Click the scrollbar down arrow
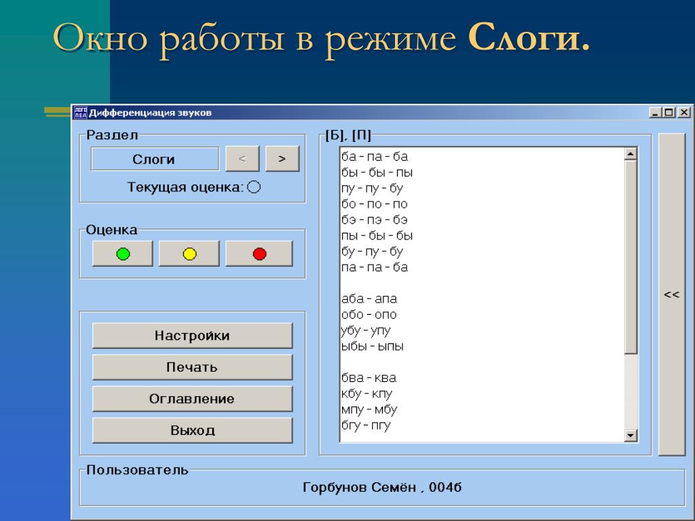The height and width of the screenshot is (521, 695). click(x=631, y=436)
